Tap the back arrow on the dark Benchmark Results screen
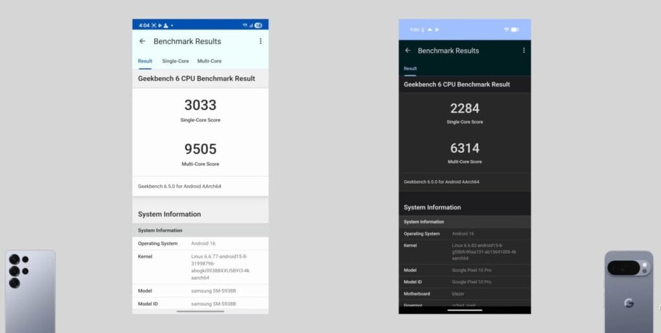The width and height of the screenshot is (661, 333). 407,50
